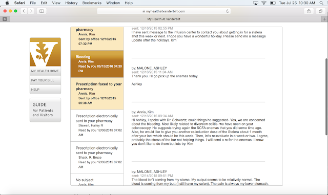
Task: Open the No subject message
Action: (x=97, y=180)
